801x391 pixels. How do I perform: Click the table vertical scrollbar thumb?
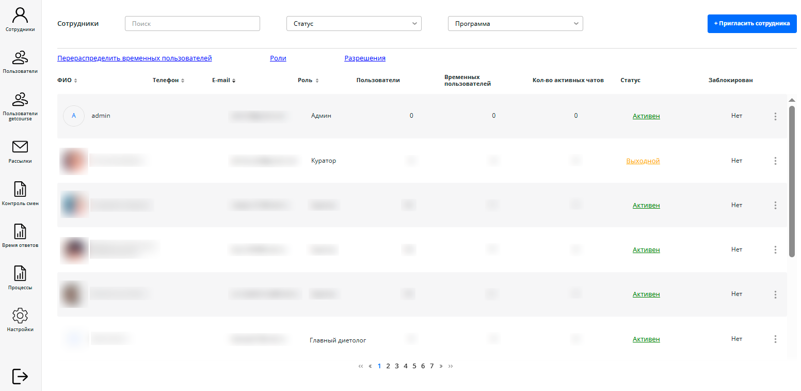coord(792,181)
